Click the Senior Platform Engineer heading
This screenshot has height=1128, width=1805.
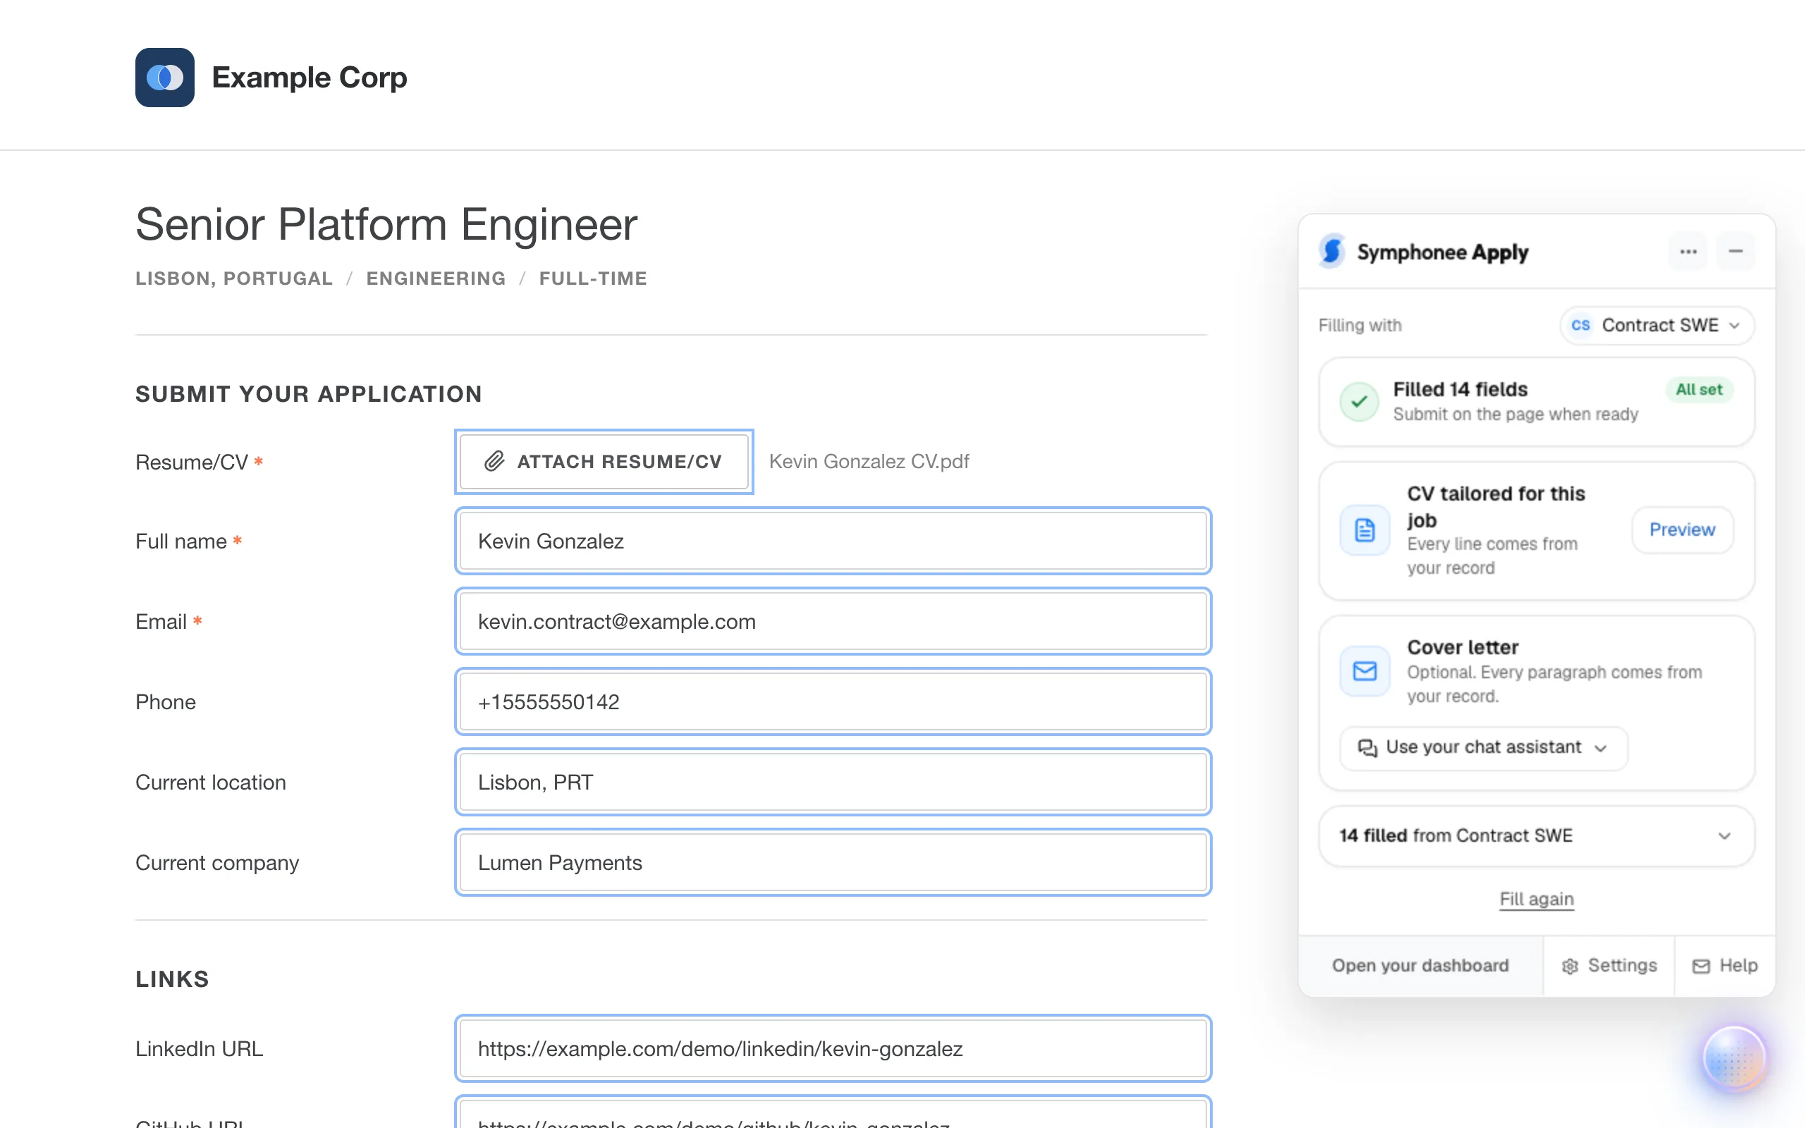tap(386, 223)
